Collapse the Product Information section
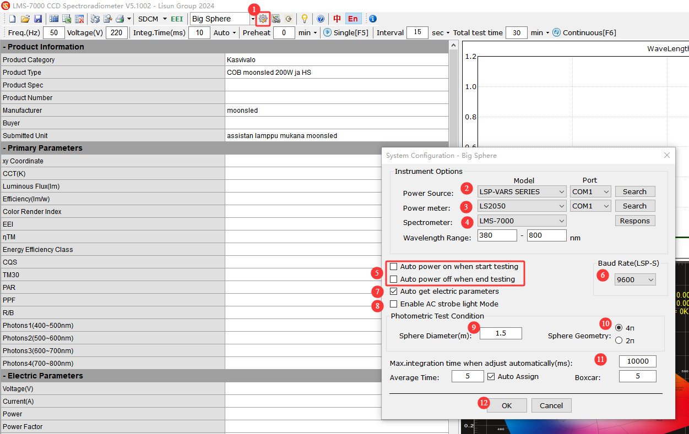The width and height of the screenshot is (689, 434). click(4, 47)
